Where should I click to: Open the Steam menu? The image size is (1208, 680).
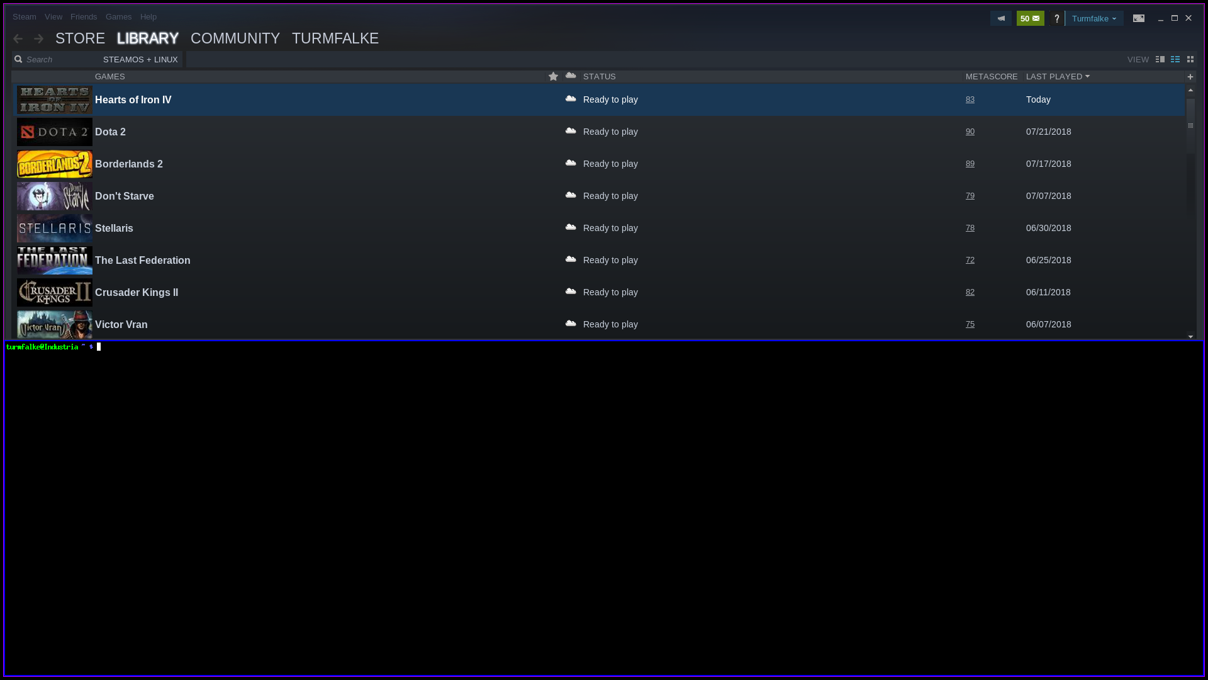pyautogui.click(x=25, y=17)
